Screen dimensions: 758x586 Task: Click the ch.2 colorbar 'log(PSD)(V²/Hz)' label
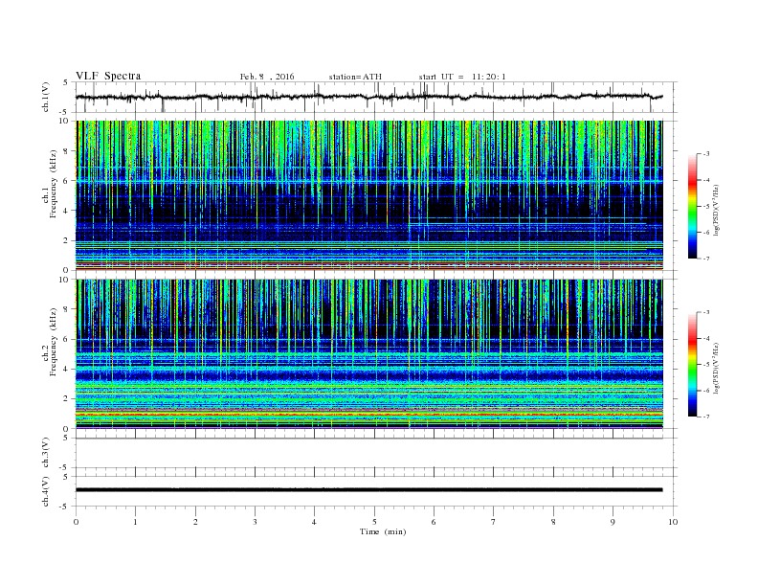pyautogui.click(x=716, y=368)
